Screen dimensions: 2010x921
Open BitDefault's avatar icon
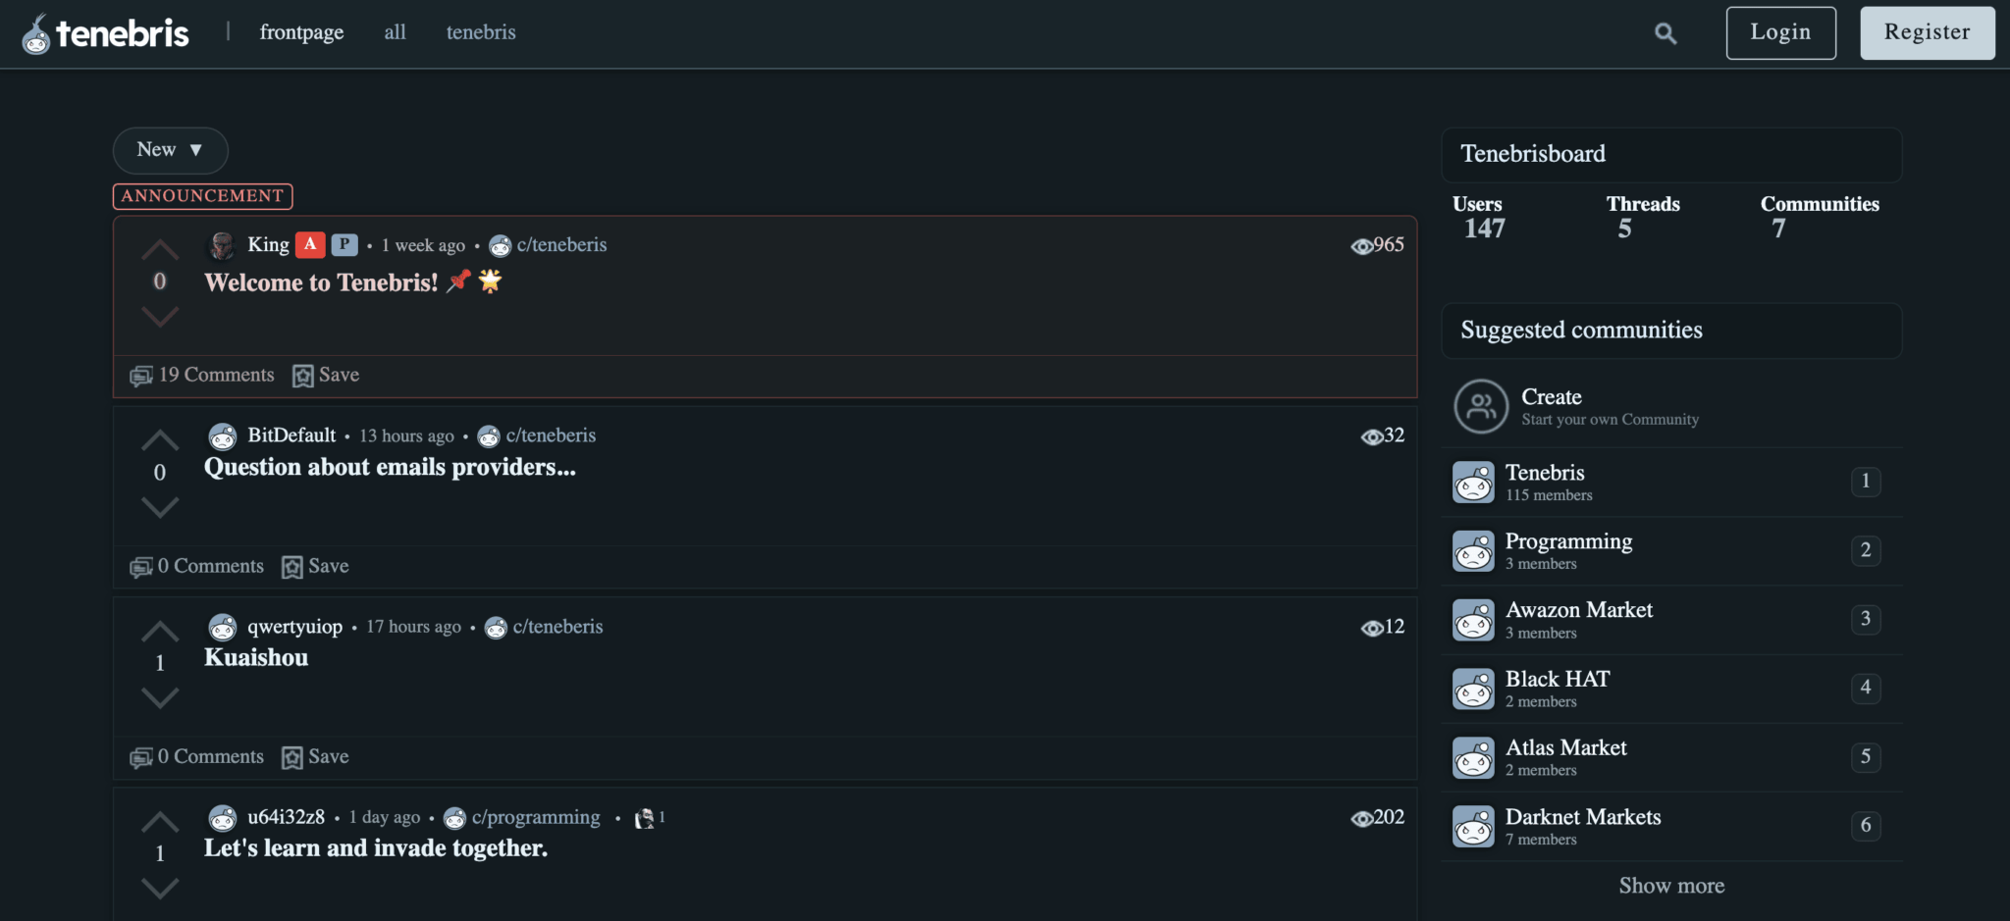223,435
